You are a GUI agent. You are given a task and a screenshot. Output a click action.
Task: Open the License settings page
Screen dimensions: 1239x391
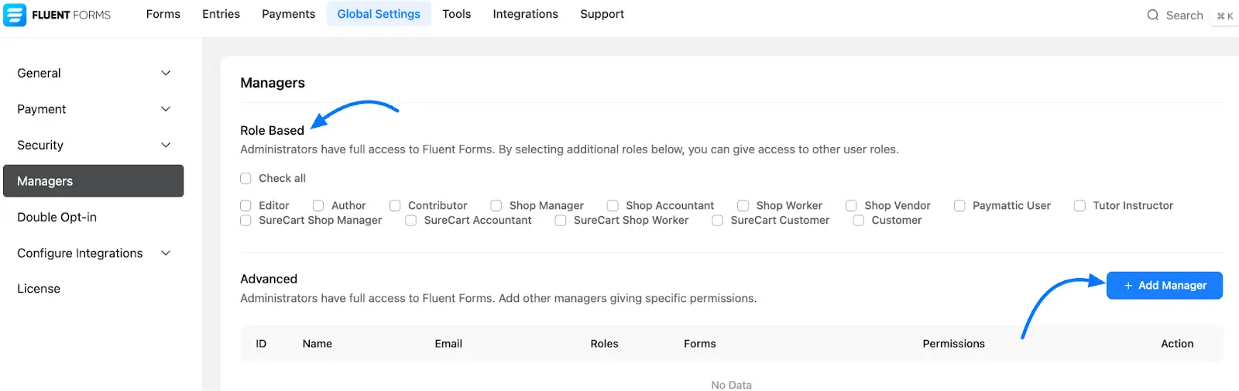point(39,289)
